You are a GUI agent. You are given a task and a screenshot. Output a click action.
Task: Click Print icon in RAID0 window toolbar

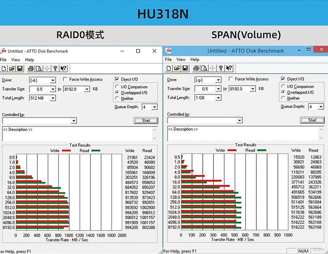pos(31,68)
